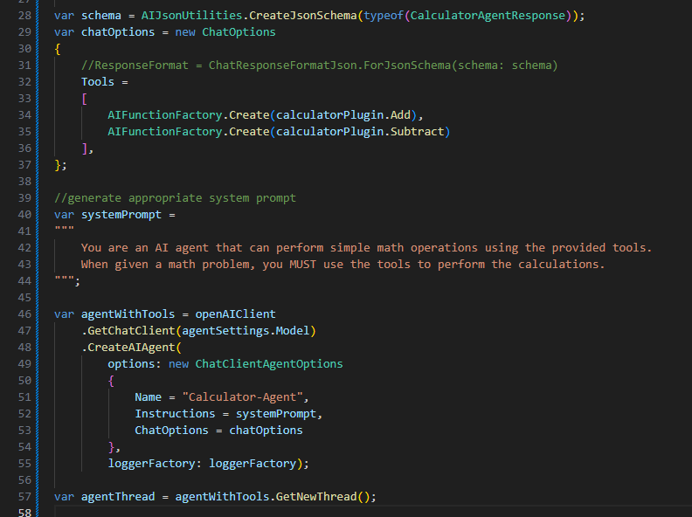The image size is (692, 517).
Task: Click the 'You are an AI agent' string line
Action: 366,248
